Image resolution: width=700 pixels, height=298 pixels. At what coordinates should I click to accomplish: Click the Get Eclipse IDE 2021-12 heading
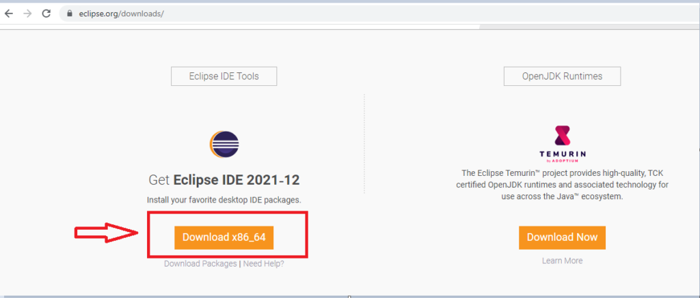click(224, 180)
